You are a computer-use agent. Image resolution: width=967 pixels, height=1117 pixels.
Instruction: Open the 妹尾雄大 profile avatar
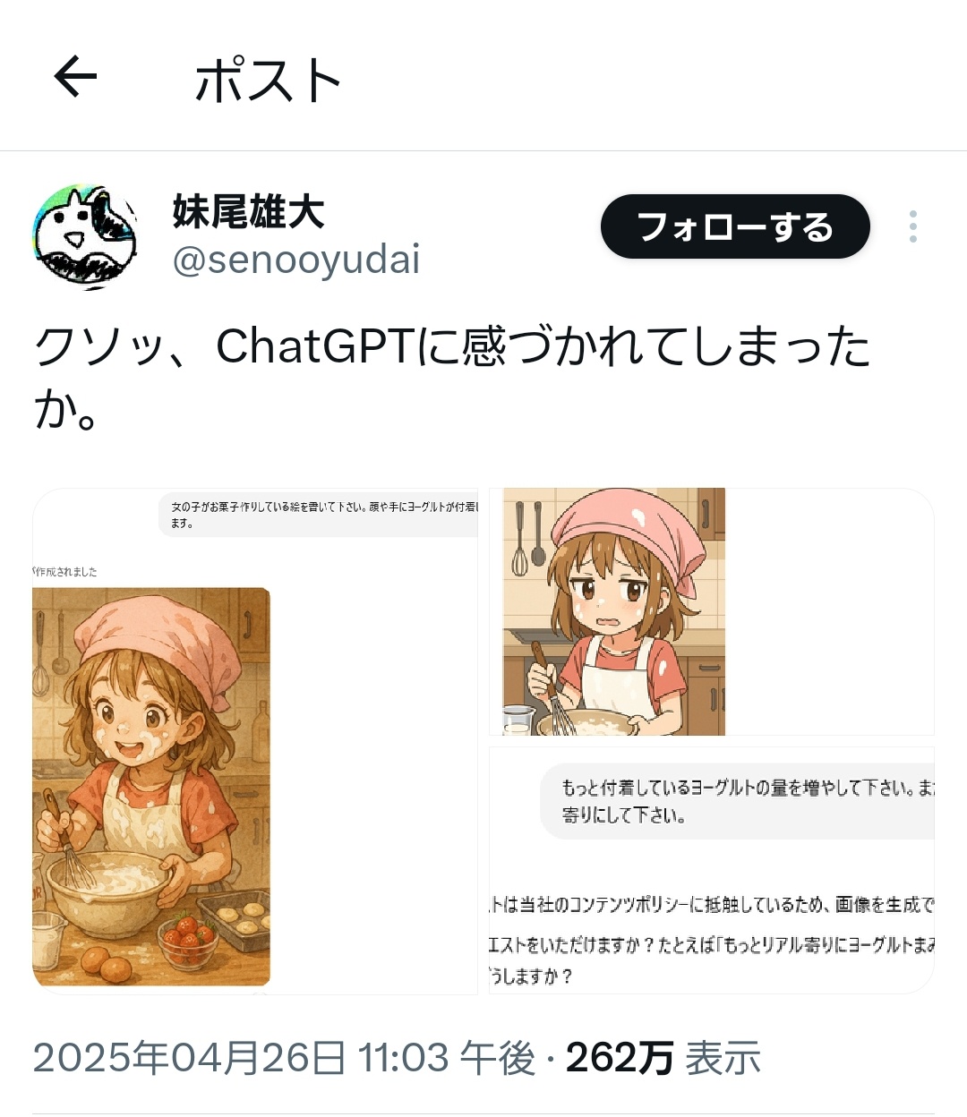pos(86,237)
